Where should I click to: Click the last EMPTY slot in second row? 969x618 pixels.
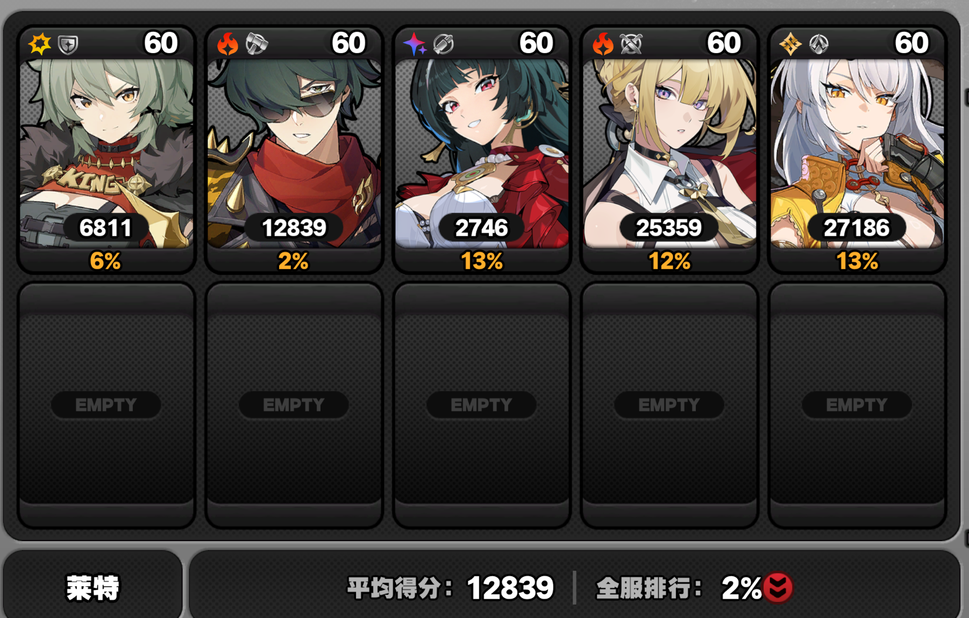click(857, 405)
